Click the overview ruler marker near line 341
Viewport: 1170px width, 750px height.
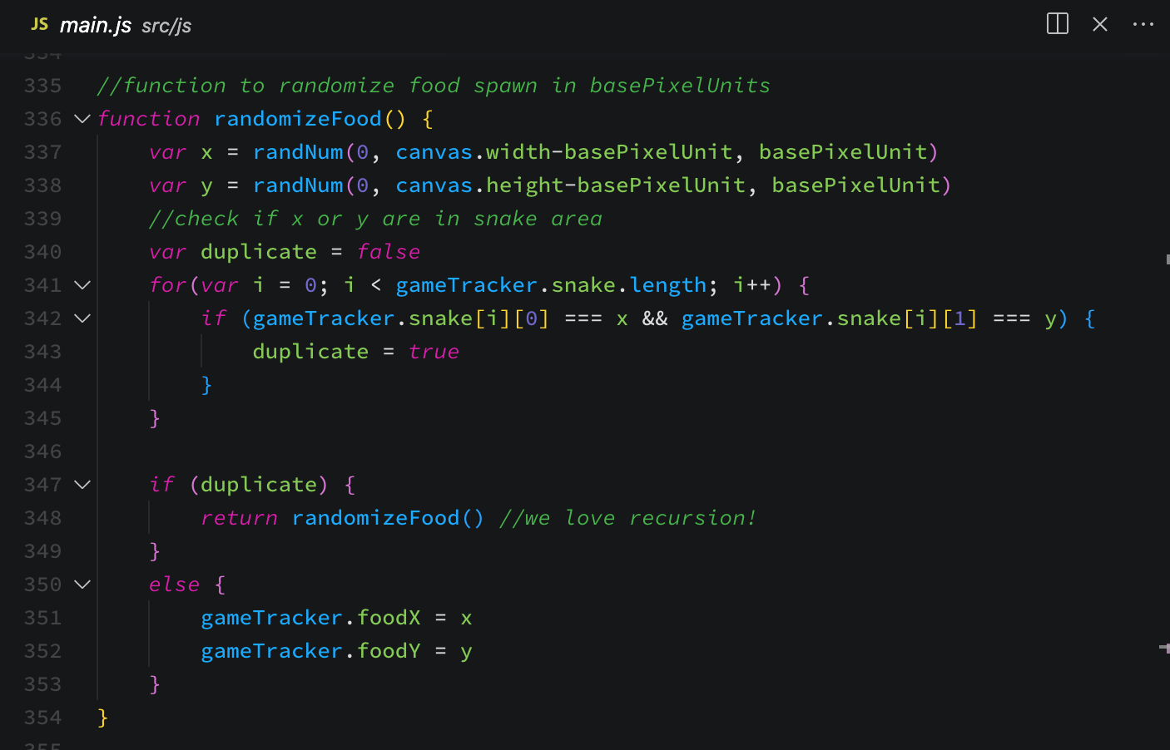[1168, 259]
